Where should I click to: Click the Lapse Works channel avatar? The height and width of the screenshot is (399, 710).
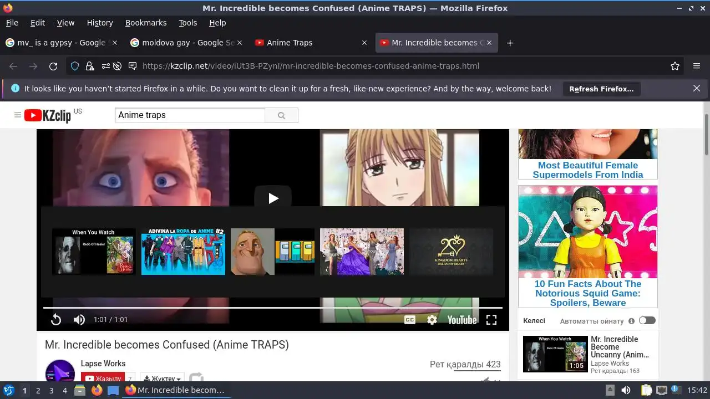[60, 371]
